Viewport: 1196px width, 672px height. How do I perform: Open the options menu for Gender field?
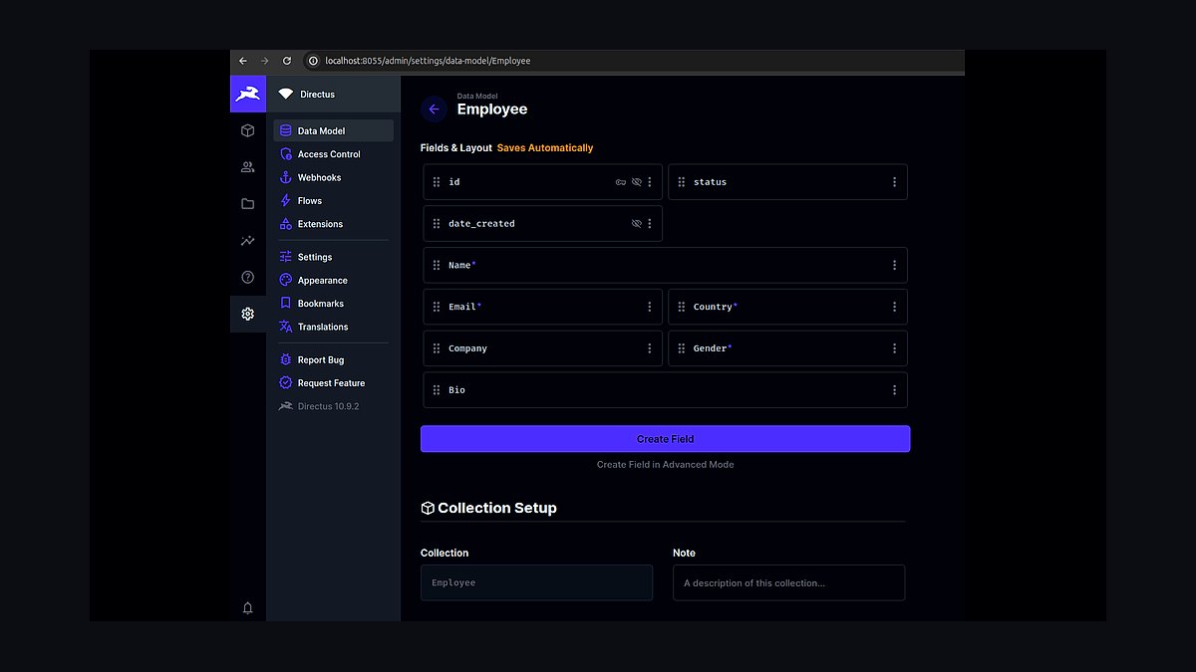pyautogui.click(x=895, y=348)
